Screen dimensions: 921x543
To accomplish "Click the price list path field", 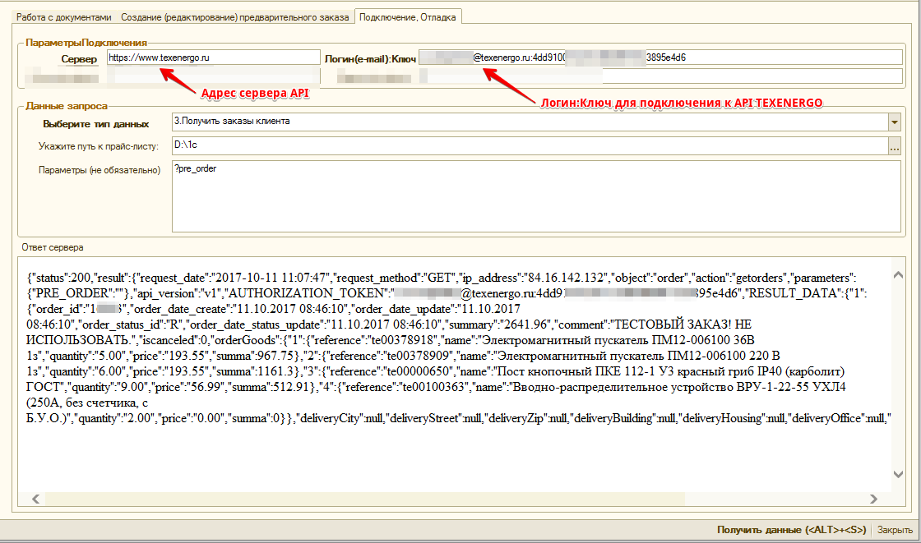I will tap(528, 147).
